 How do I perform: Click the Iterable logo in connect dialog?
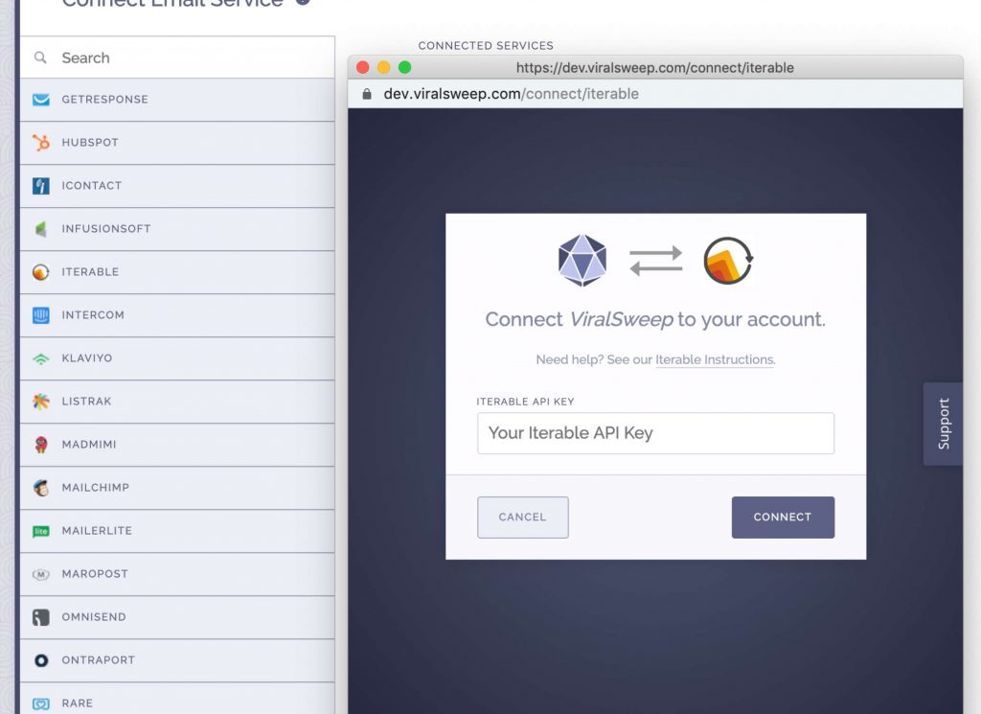tap(728, 261)
